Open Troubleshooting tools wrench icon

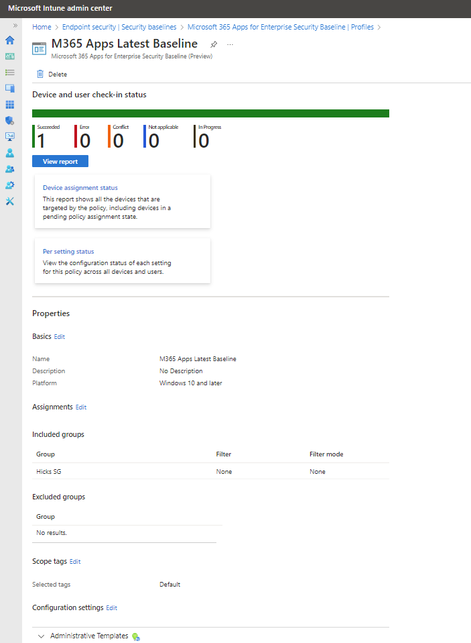10,201
